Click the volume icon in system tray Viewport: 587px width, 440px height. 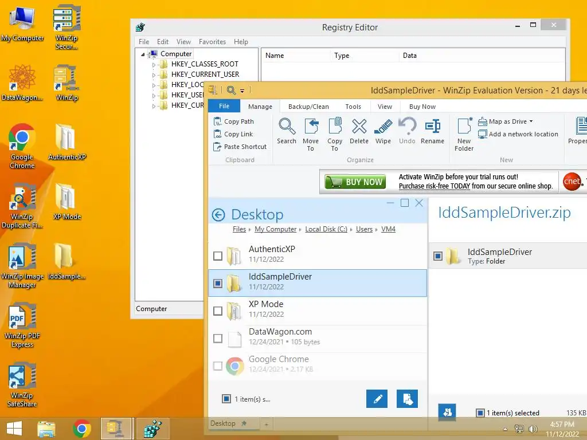[x=533, y=429]
